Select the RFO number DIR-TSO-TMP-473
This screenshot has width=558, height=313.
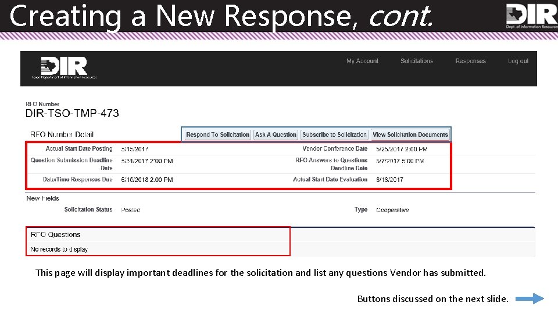[x=72, y=114]
